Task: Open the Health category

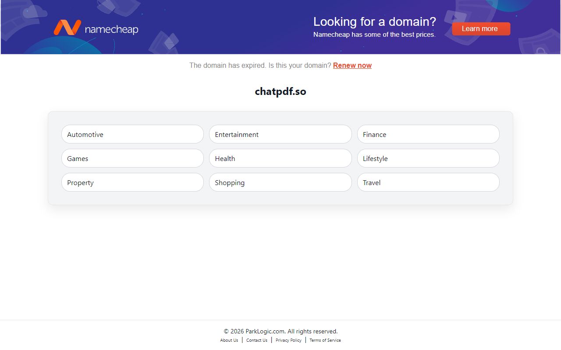Action: click(x=280, y=158)
